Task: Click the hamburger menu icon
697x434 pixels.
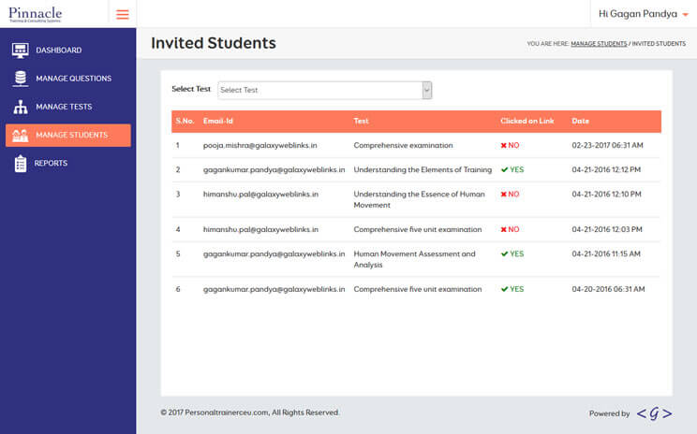Action: (x=122, y=14)
